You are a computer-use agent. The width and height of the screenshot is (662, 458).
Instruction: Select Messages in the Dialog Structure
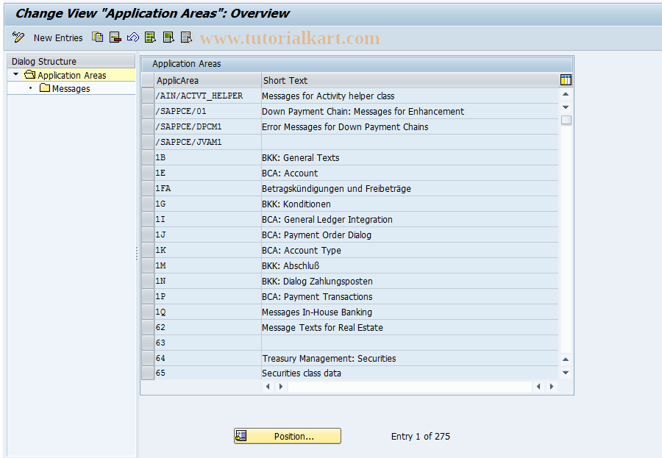pos(69,87)
